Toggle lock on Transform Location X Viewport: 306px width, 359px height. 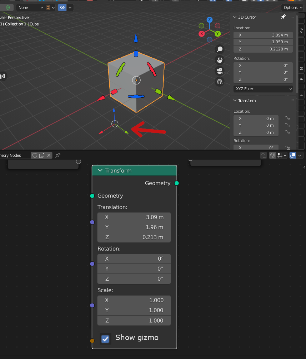(x=287, y=118)
